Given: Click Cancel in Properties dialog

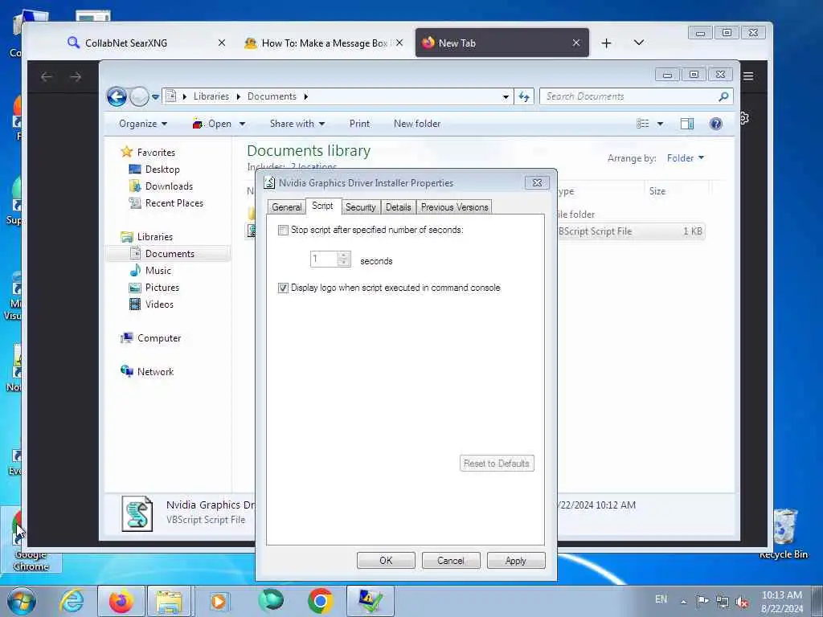Looking at the screenshot, I should pyautogui.click(x=451, y=560).
